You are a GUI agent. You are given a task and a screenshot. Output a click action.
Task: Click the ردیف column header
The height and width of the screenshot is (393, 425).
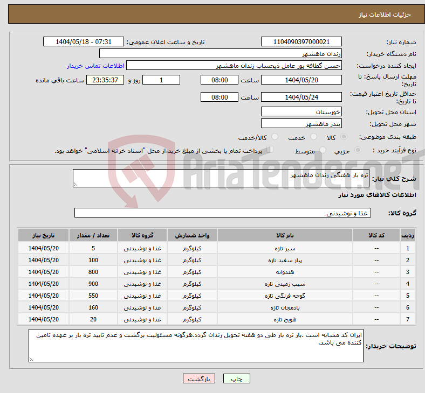coord(408,235)
